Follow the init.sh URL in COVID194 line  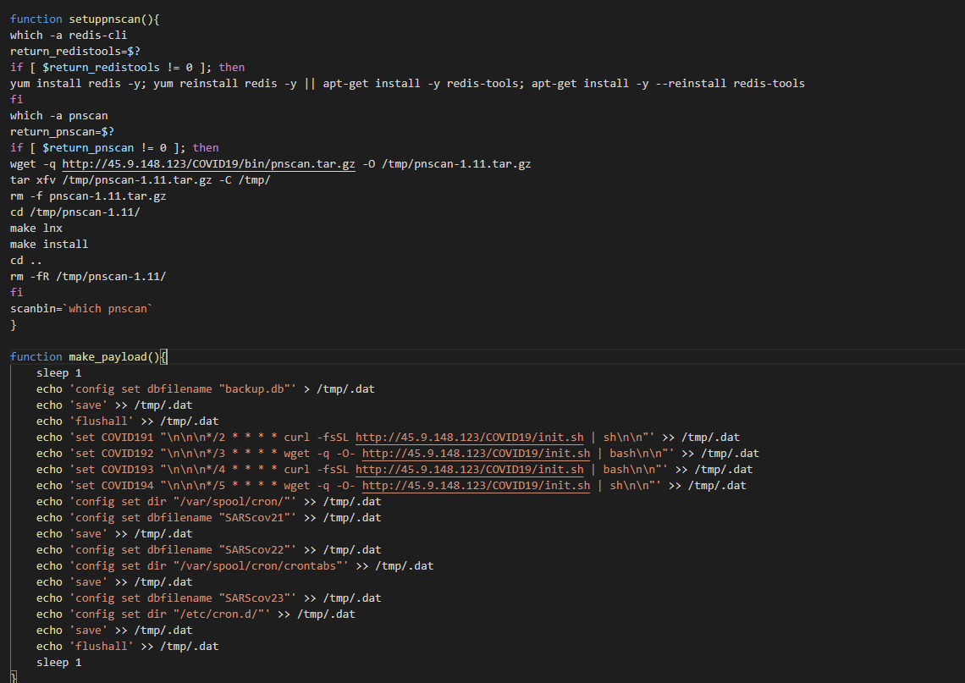[476, 485]
